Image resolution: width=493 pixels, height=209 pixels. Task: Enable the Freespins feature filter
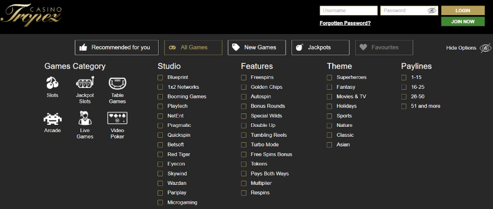click(x=244, y=77)
